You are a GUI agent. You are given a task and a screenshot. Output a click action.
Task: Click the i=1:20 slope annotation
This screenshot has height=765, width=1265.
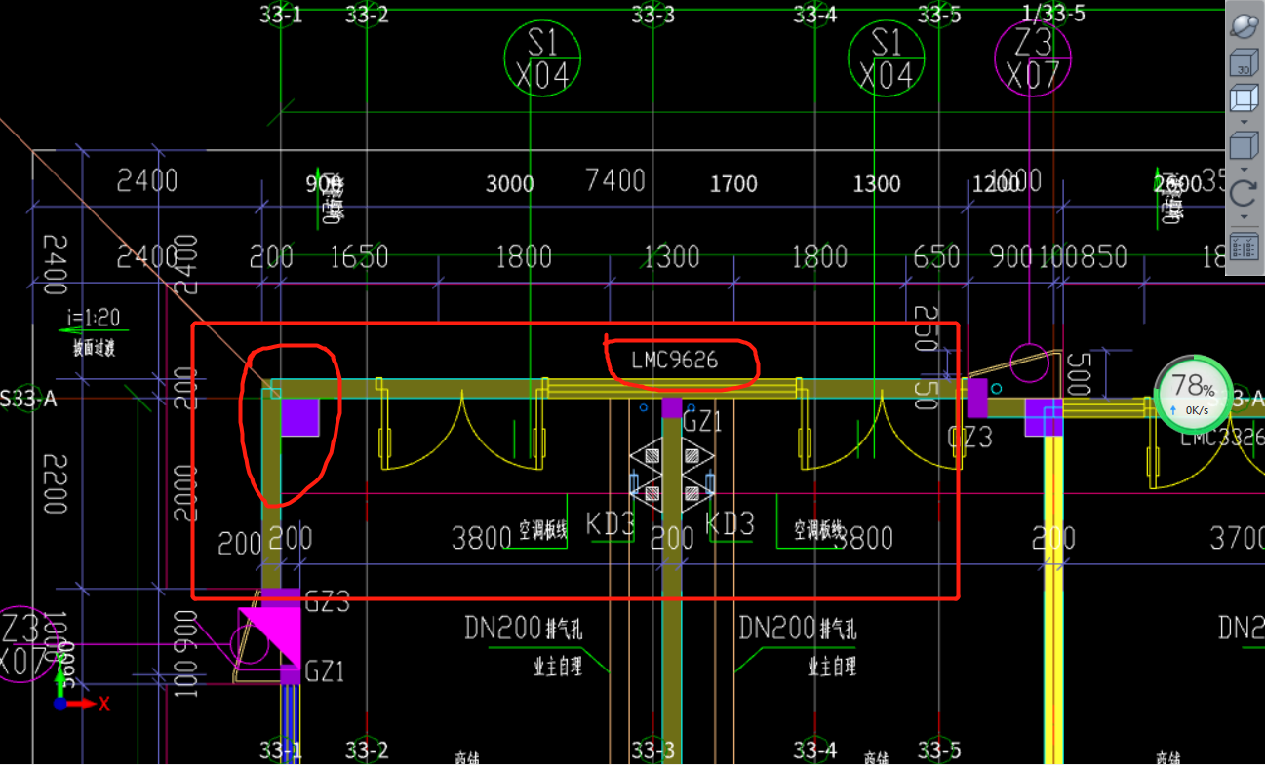(x=94, y=318)
